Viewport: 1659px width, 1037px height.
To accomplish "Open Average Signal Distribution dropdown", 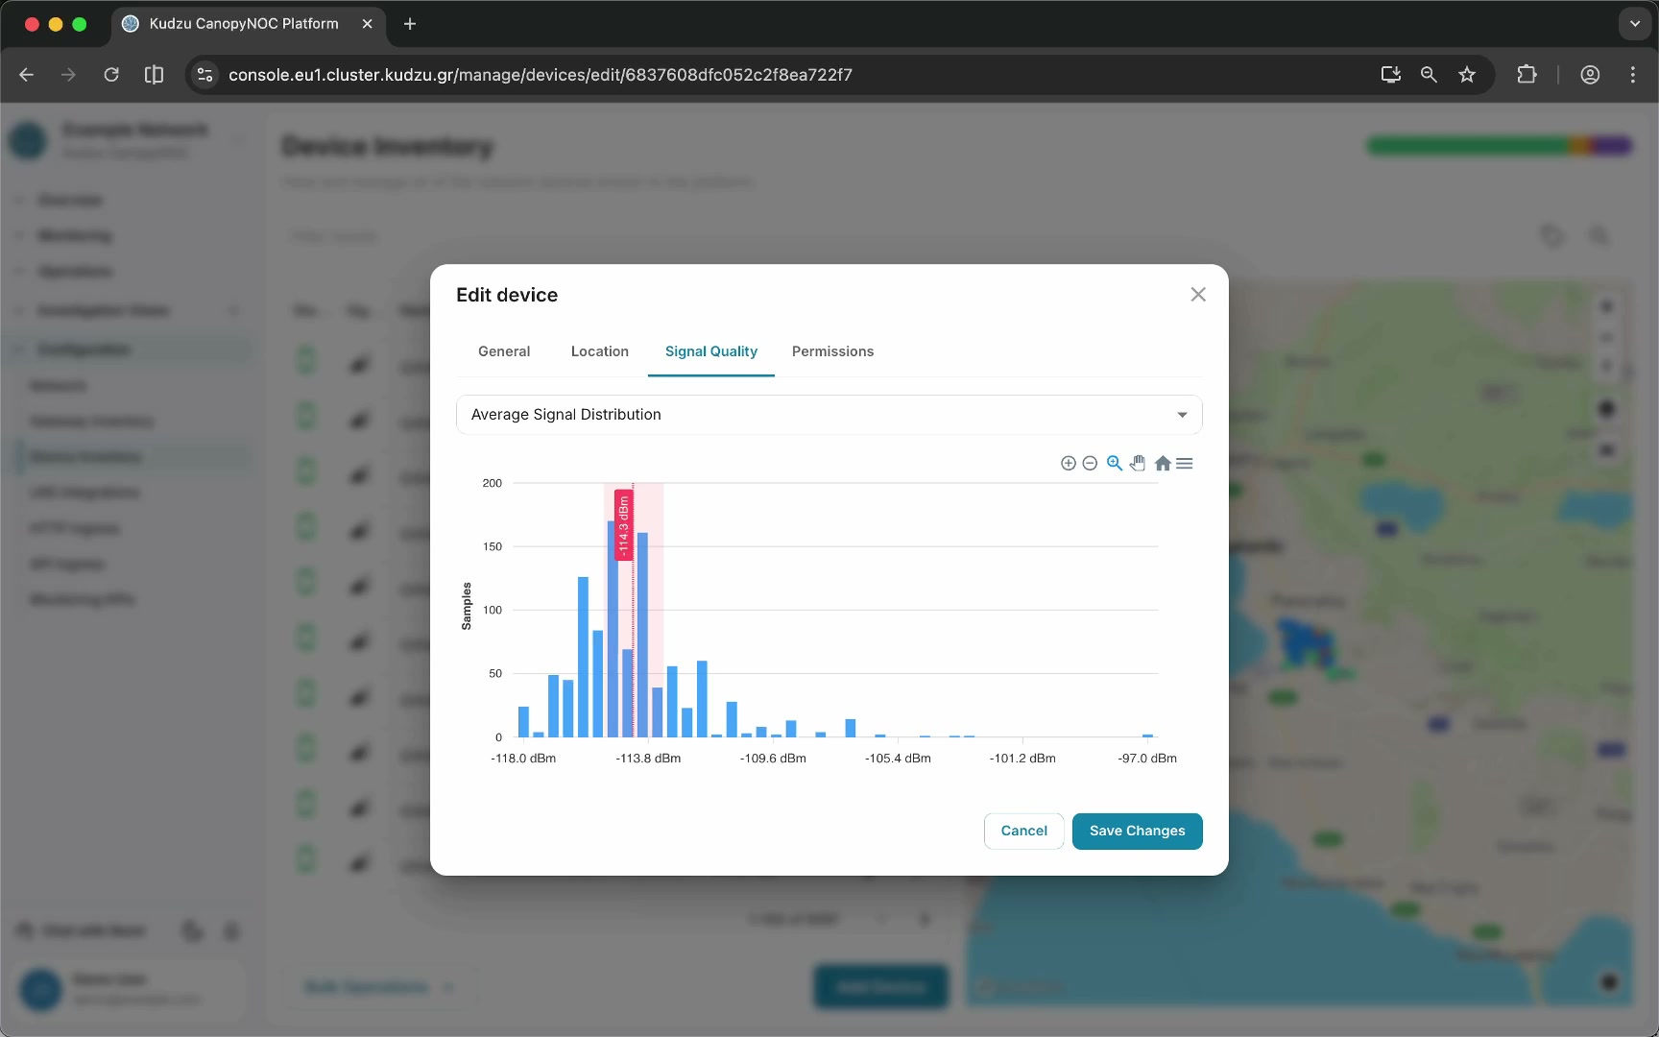I will tap(829, 415).
